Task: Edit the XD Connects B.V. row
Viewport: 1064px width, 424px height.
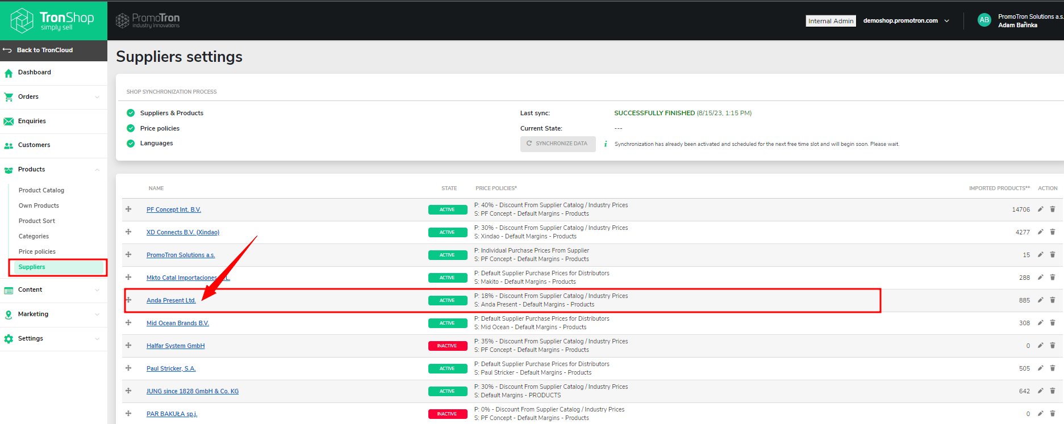Action: [1040, 232]
